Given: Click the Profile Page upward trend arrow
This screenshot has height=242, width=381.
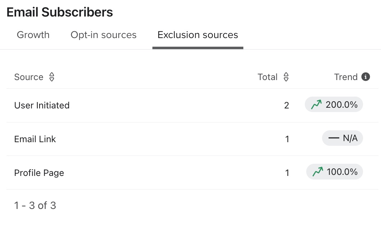Looking at the screenshot, I should coord(318,172).
